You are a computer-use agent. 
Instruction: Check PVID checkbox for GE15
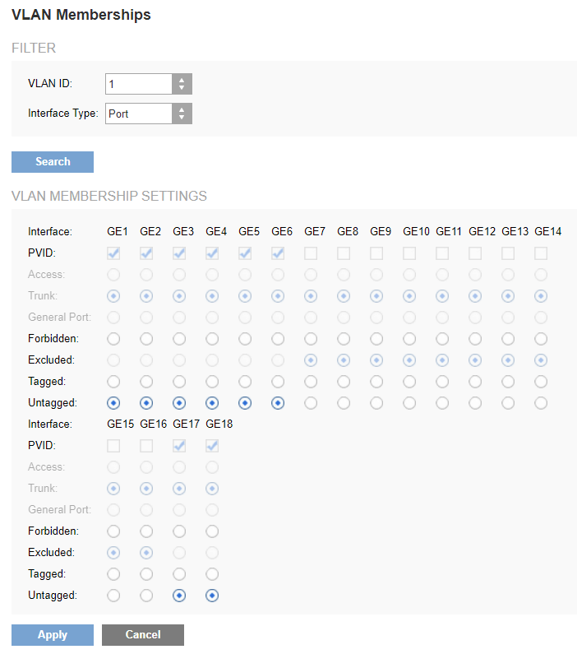[113, 446]
